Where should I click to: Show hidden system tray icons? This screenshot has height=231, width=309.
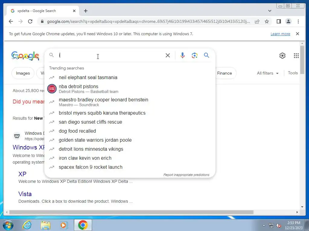click(264, 225)
